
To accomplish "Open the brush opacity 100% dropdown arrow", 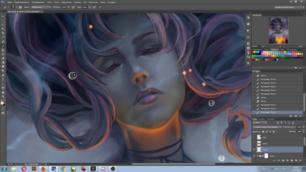I will point(69,7).
